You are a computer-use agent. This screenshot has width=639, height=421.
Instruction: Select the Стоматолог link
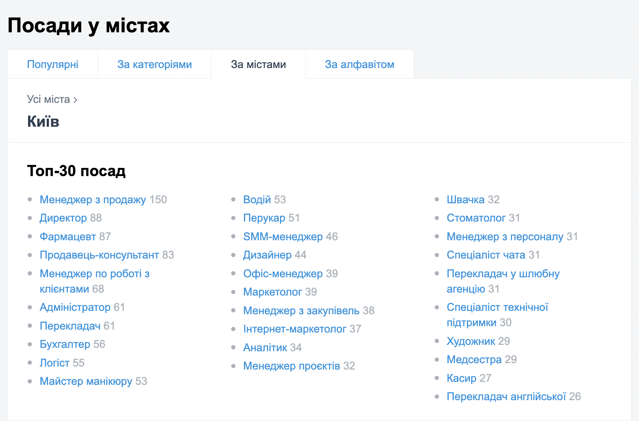476,218
